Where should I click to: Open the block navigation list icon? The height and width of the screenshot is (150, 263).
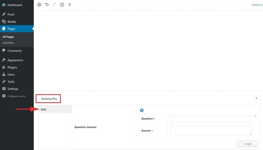point(70,5)
